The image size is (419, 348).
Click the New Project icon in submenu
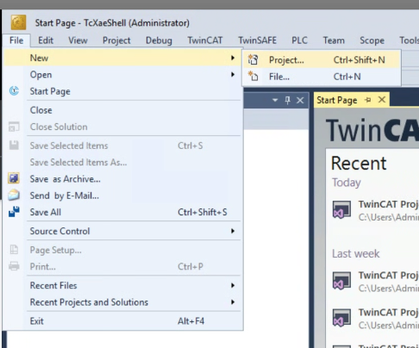(253, 59)
